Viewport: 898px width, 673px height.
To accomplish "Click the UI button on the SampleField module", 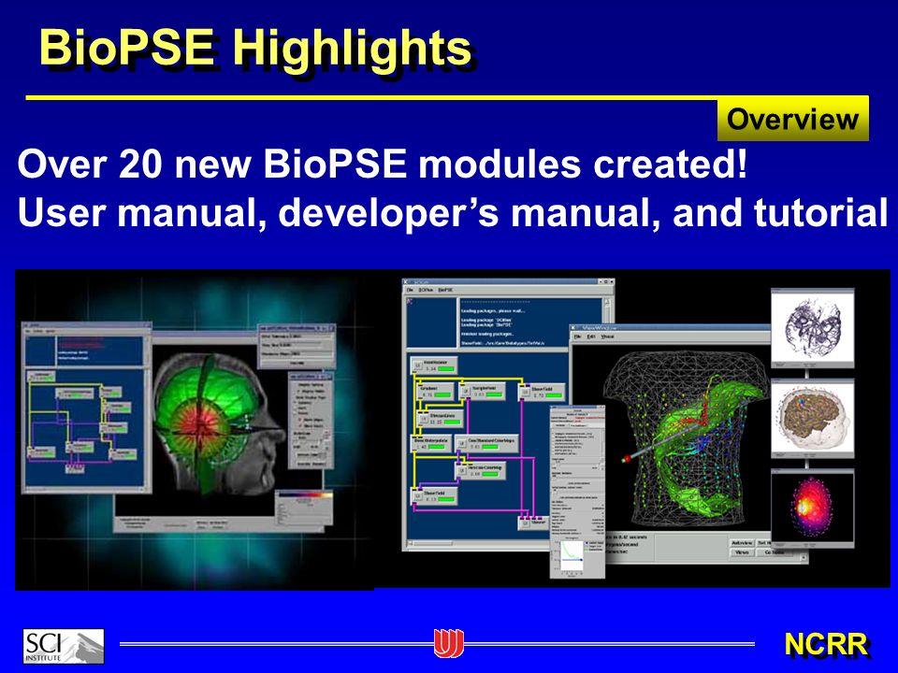I will [467, 392].
